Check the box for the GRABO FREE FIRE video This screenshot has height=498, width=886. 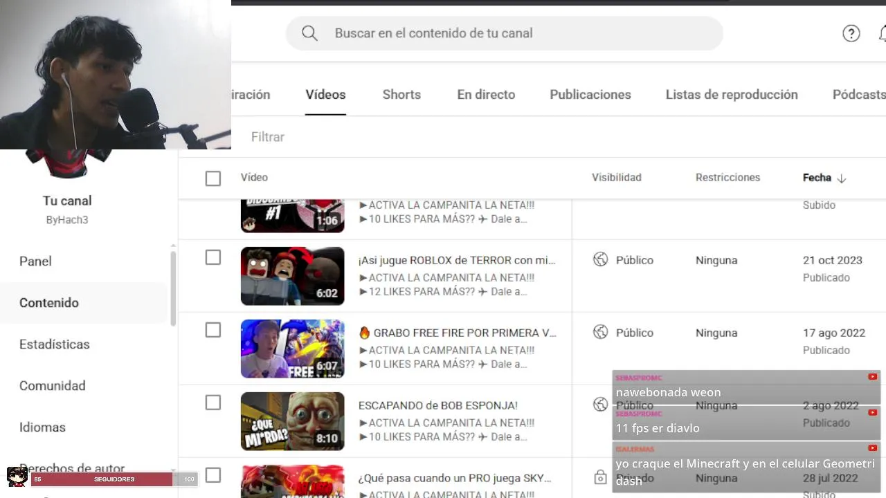click(213, 330)
